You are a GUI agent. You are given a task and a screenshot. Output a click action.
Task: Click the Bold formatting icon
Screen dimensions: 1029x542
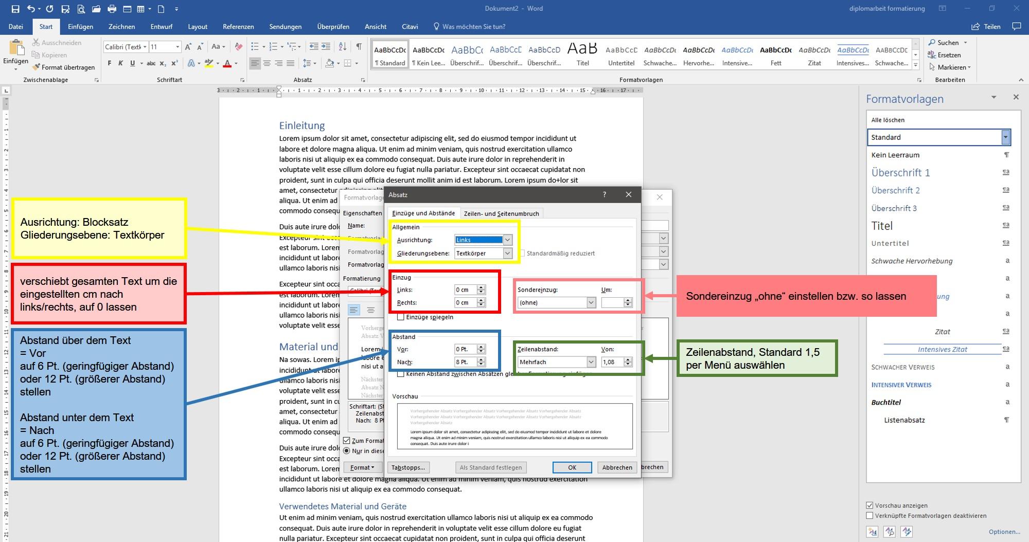coord(109,63)
